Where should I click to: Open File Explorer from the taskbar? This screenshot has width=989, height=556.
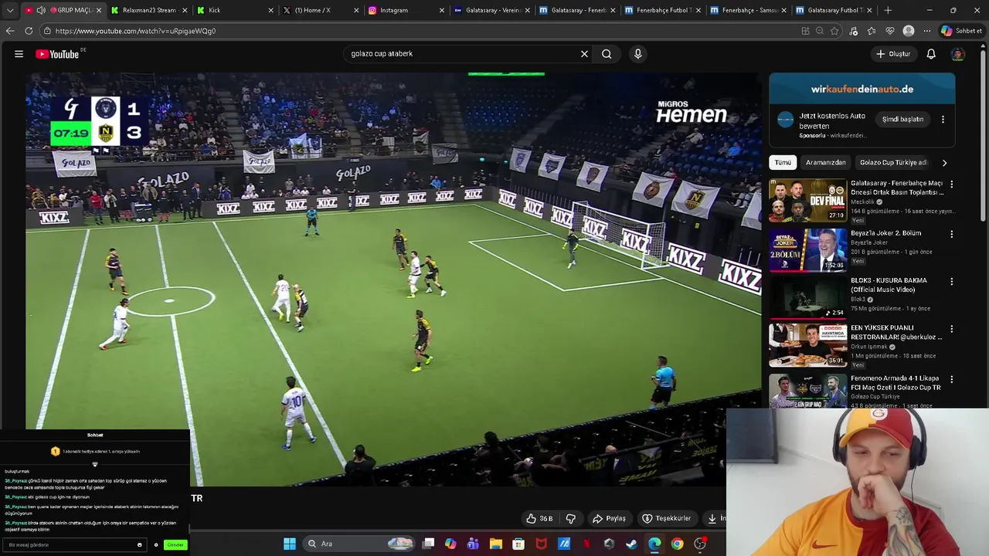[496, 544]
